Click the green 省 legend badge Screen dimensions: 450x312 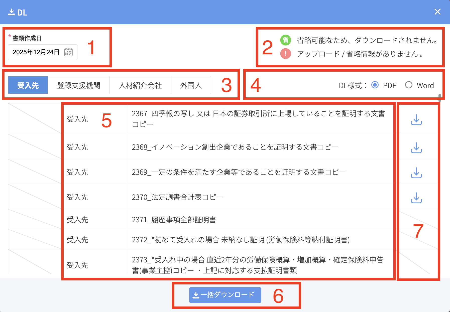pos(285,40)
